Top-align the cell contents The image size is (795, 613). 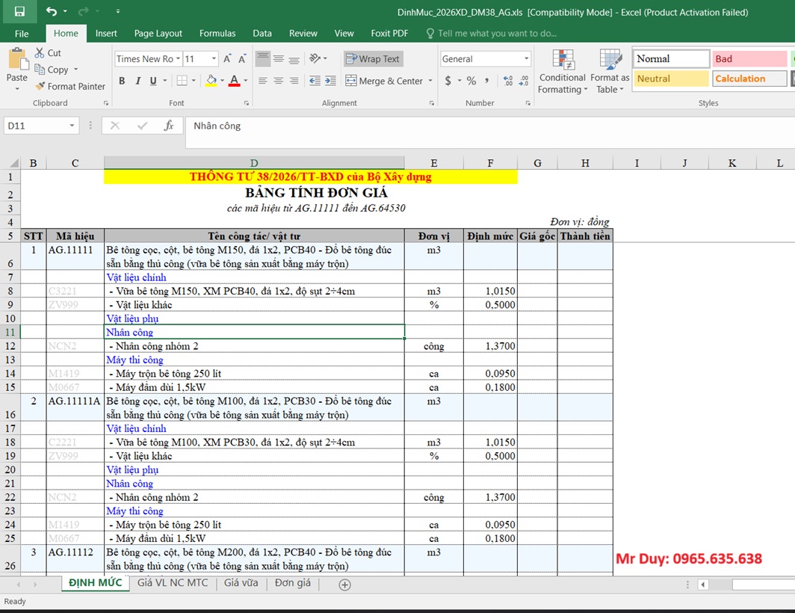(x=263, y=59)
